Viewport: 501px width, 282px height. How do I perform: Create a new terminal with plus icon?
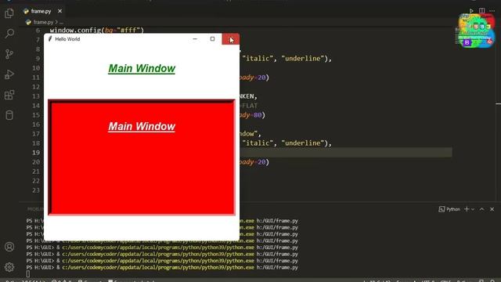coord(467,209)
